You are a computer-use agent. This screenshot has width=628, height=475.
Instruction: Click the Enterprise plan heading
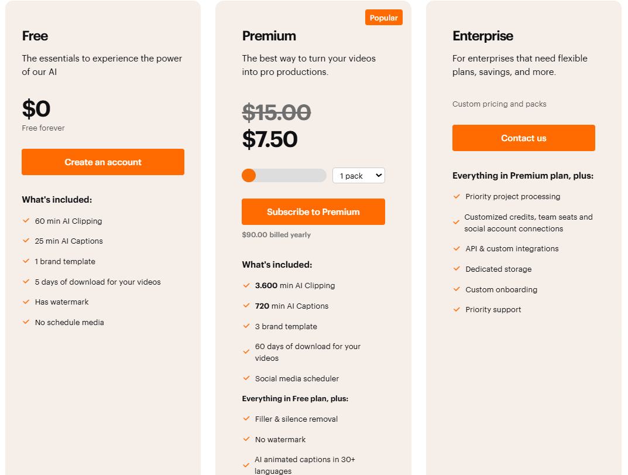coord(483,36)
